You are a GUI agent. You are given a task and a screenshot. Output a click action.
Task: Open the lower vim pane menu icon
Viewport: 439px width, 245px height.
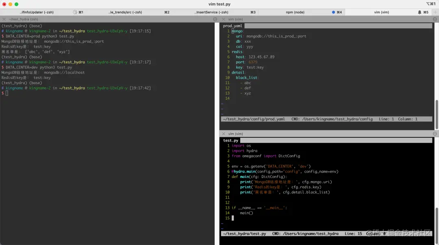435,134
